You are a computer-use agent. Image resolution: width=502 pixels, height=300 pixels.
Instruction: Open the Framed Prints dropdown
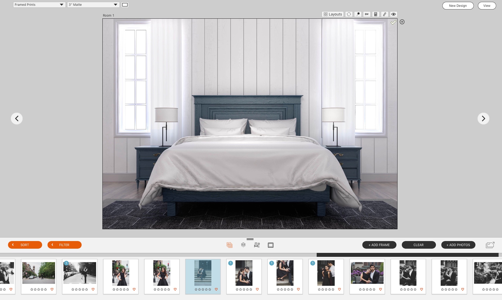(x=39, y=5)
